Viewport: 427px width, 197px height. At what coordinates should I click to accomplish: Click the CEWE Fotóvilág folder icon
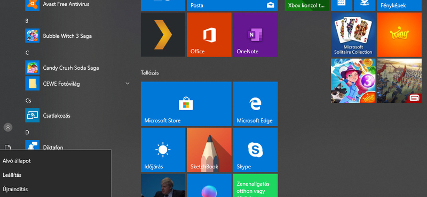click(33, 84)
